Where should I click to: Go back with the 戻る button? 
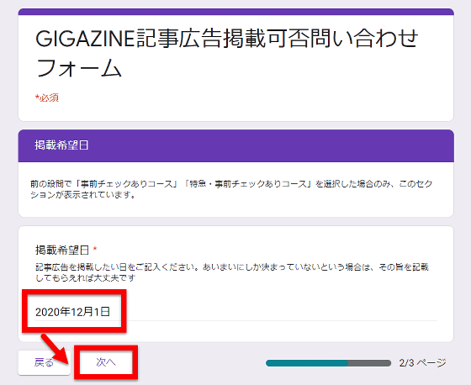44,363
